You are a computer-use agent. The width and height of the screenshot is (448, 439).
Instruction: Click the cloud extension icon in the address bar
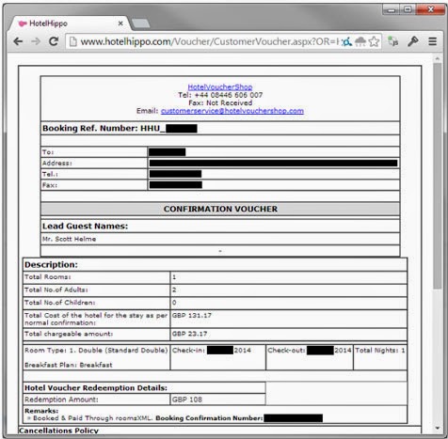pyautogui.click(x=360, y=41)
